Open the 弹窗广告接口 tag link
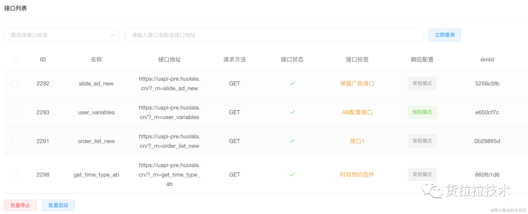Image resolution: width=528 pixels, height=214 pixels. coord(357,84)
